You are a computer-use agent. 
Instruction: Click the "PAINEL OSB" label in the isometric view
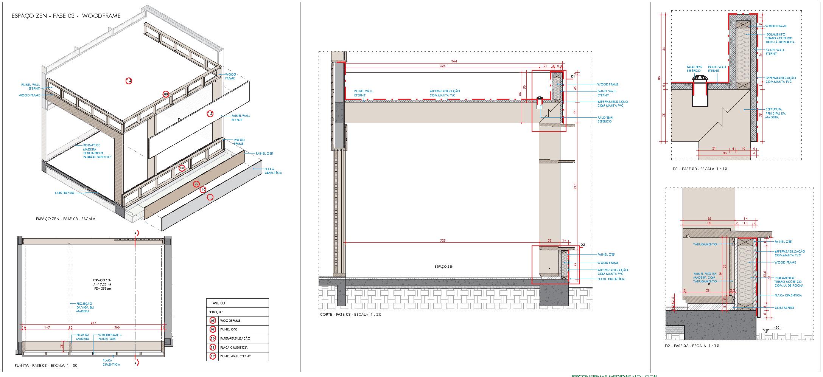[x=264, y=154]
